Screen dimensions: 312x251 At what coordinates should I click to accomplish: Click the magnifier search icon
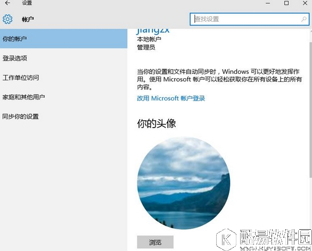(x=304, y=19)
